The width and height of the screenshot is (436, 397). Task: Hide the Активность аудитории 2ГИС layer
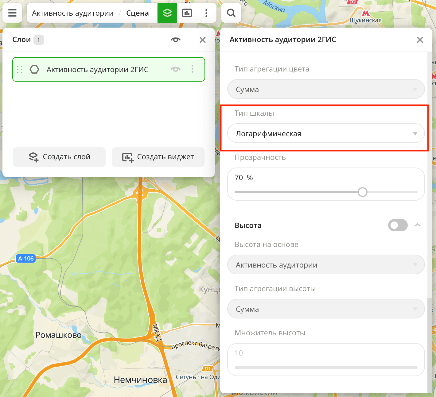click(x=176, y=69)
